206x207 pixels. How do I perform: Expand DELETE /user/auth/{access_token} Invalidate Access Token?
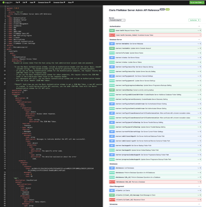pos(155,35)
